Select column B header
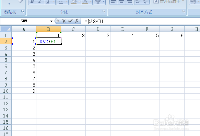This screenshot has width=200, height=136. tap(49, 29)
